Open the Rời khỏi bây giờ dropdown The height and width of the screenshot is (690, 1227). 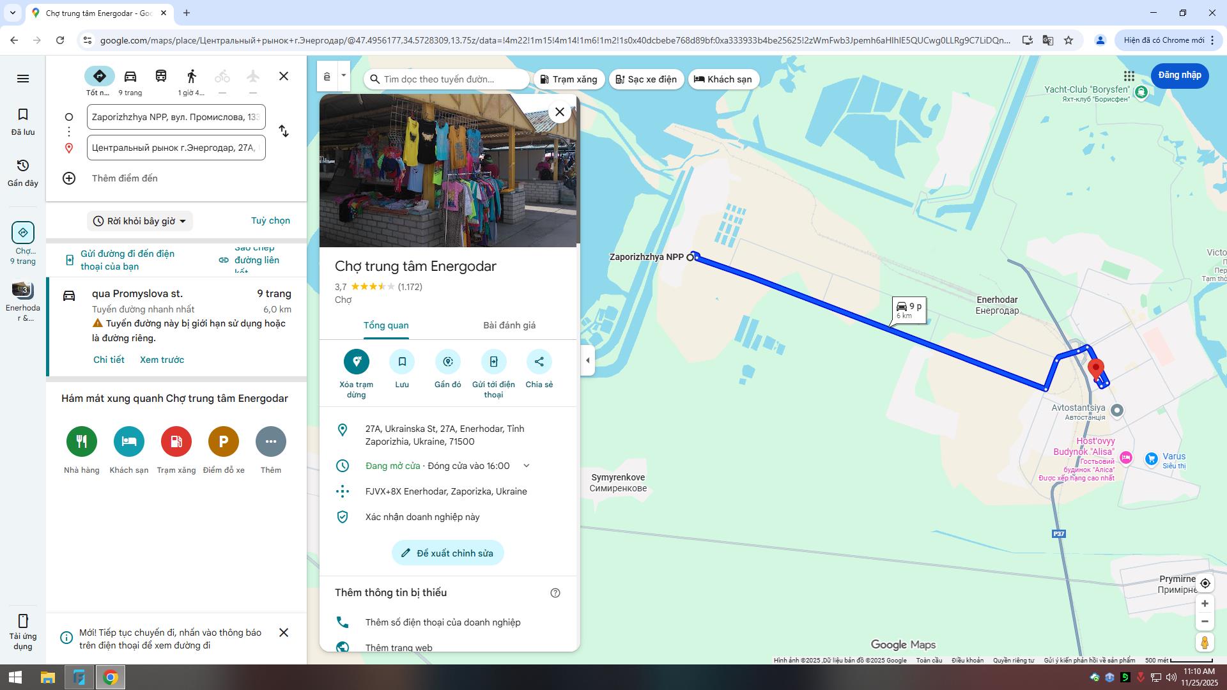point(140,221)
